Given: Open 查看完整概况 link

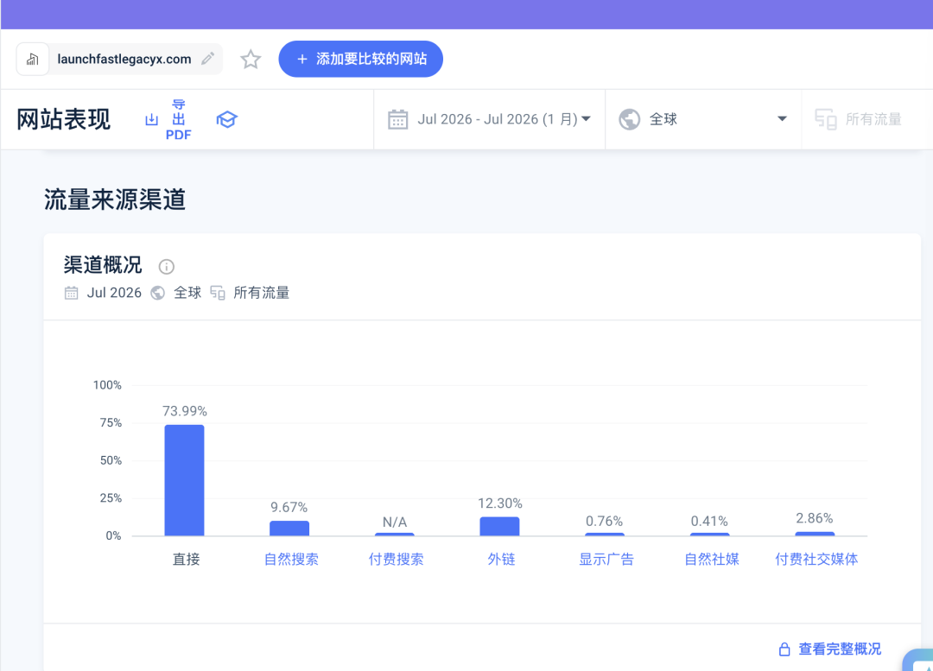Looking at the screenshot, I should coord(840,649).
